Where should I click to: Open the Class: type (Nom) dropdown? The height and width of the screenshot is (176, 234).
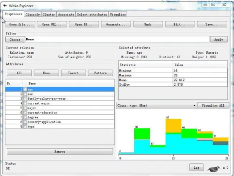(x=156, y=106)
